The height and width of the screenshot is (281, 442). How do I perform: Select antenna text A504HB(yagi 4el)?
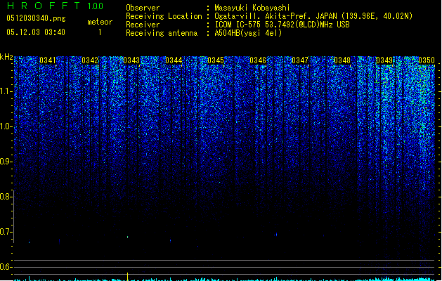[x=248, y=33]
